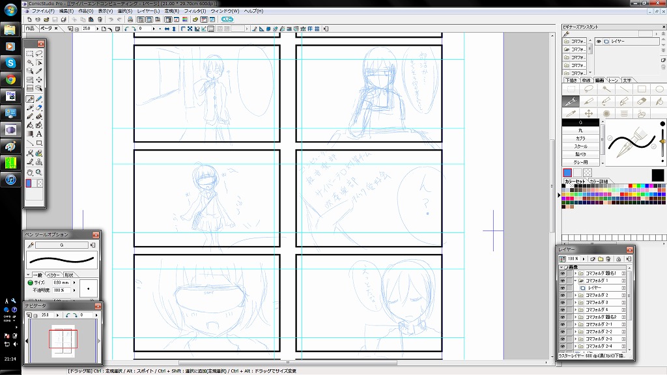Toggle visibility of コマフォルダ 4 layer
Viewport: 667px width, 375px height.
562,309
